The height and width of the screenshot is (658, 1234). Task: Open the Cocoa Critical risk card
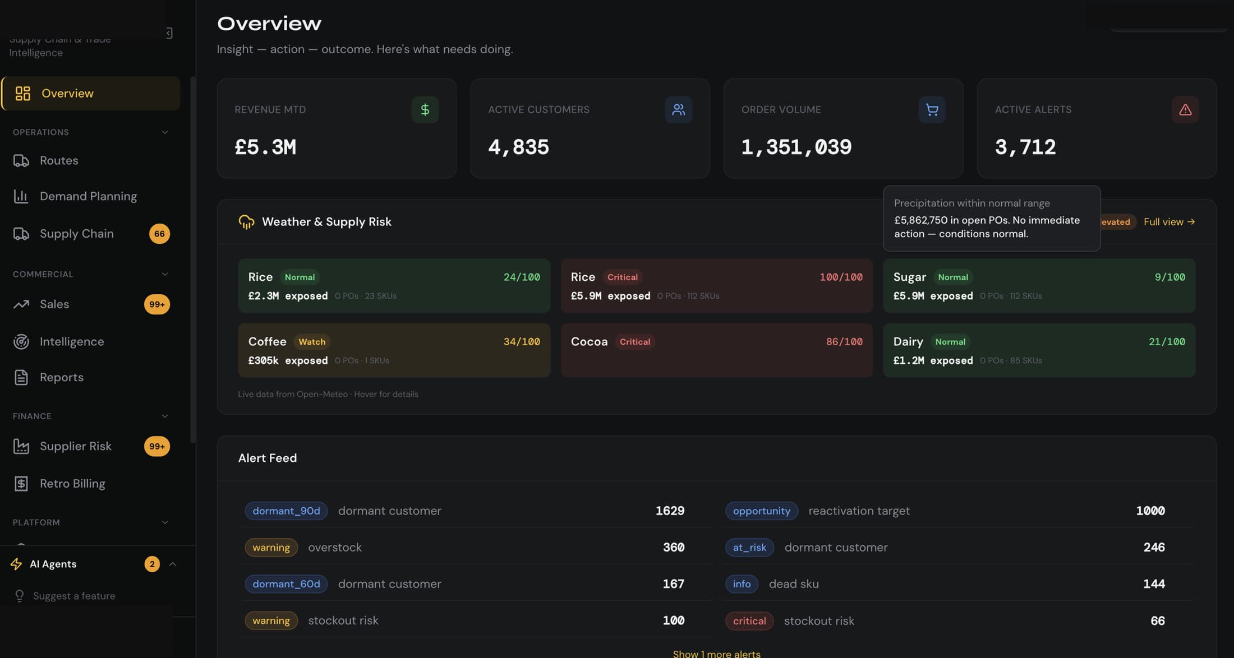coord(716,350)
